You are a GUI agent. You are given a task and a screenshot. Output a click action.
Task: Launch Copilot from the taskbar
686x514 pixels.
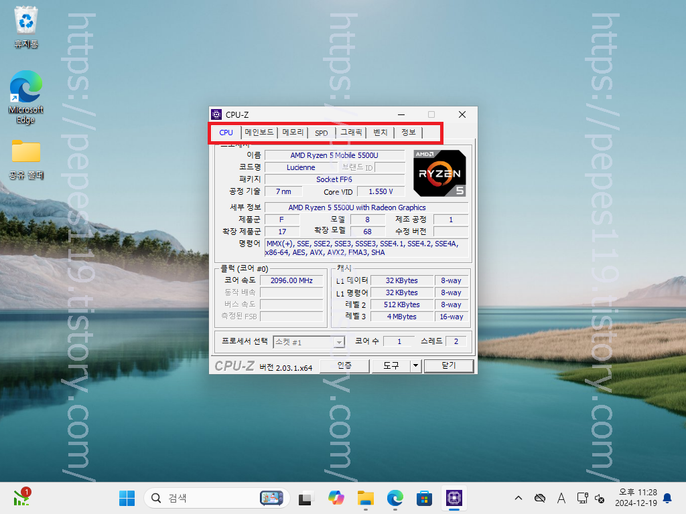pos(336,498)
